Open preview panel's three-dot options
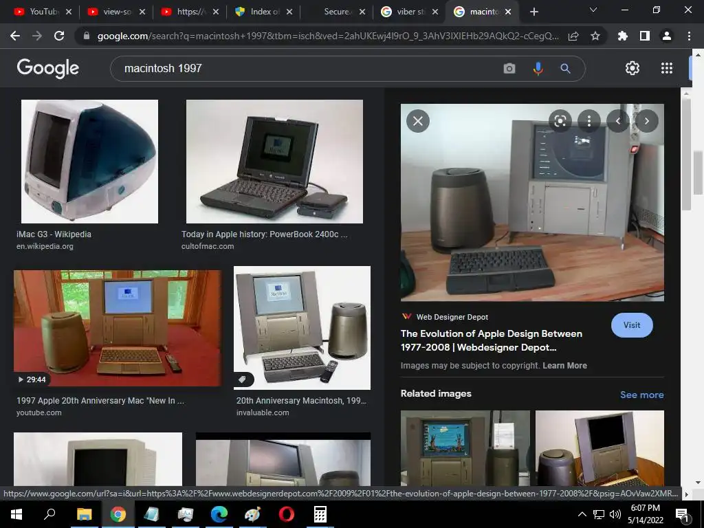This screenshot has height=528, width=704. [589, 121]
